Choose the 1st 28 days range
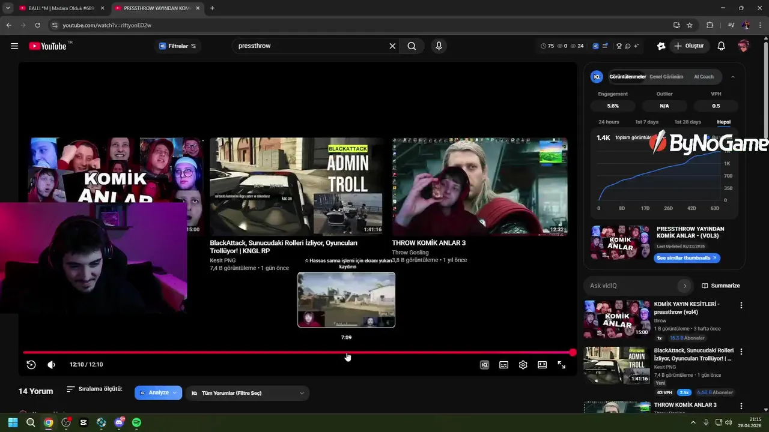Viewport: 769px width, 432px height. (x=687, y=122)
